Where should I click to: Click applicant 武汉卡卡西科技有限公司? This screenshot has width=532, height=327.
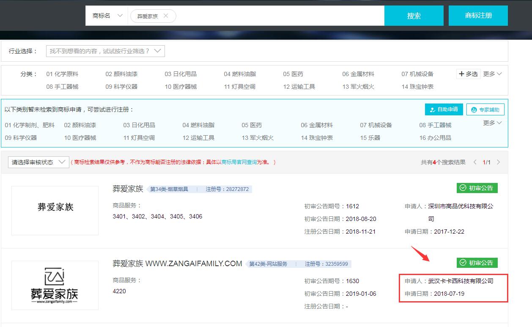tap(461, 281)
